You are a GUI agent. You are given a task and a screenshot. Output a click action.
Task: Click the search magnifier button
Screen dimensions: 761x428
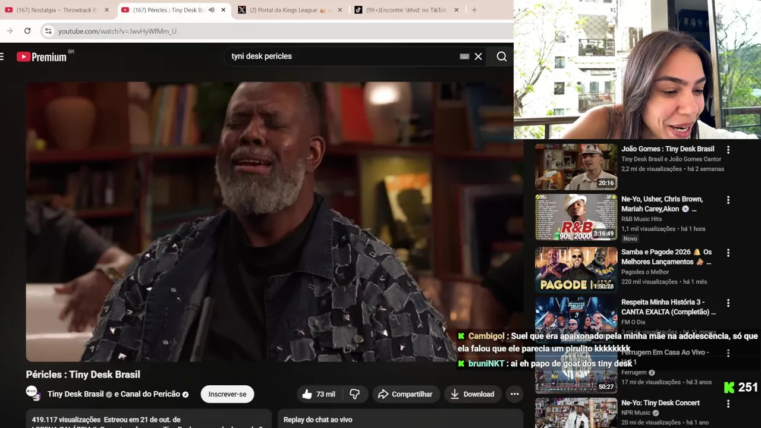(x=502, y=56)
